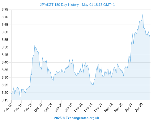The width and height of the screenshot is (153, 123).
Task: Select the Mar 12 date label
Action: coord(108,108)
